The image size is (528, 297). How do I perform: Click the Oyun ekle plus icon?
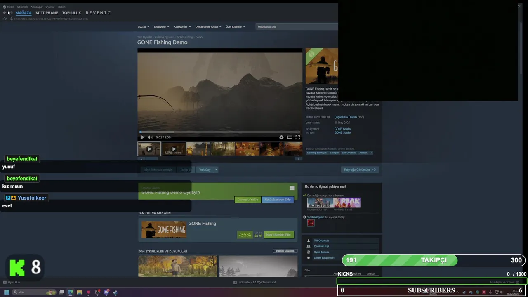tap(5, 282)
